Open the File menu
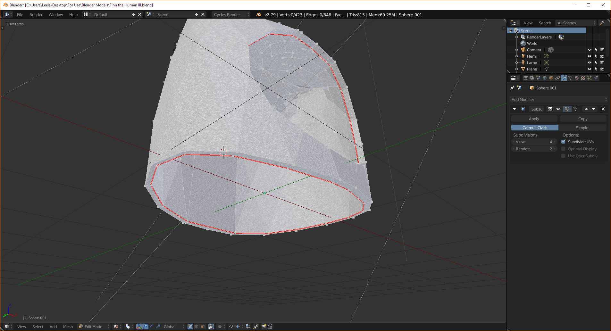Viewport: 611px width, 331px height. pyautogui.click(x=20, y=14)
